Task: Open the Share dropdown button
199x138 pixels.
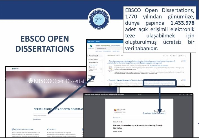Action: coord(182,56)
